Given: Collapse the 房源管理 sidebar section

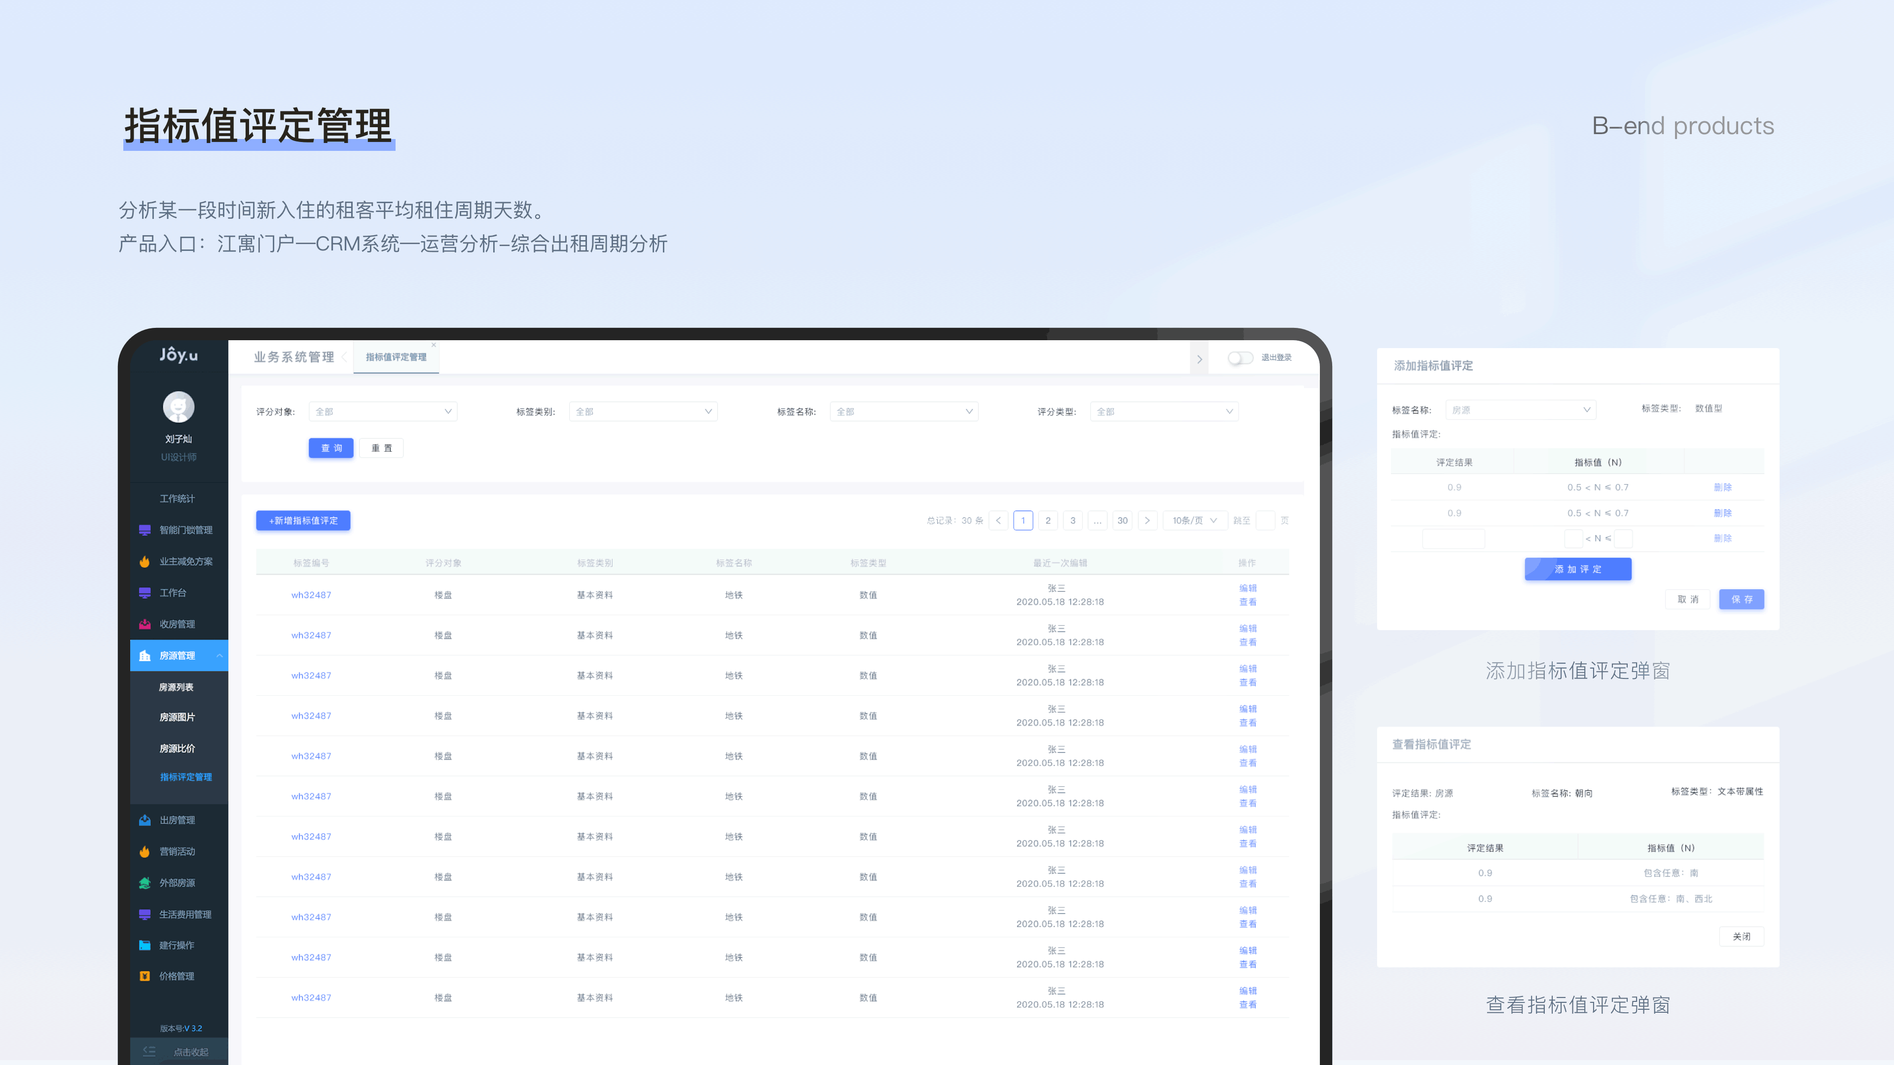Looking at the screenshot, I should click(x=219, y=656).
